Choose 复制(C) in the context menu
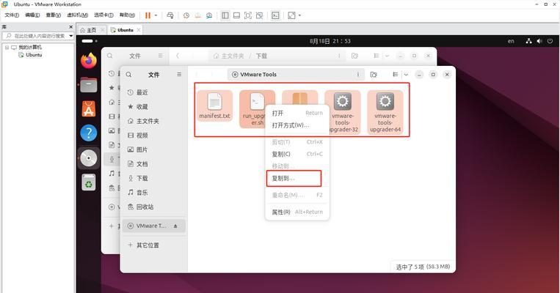 [297, 154]
